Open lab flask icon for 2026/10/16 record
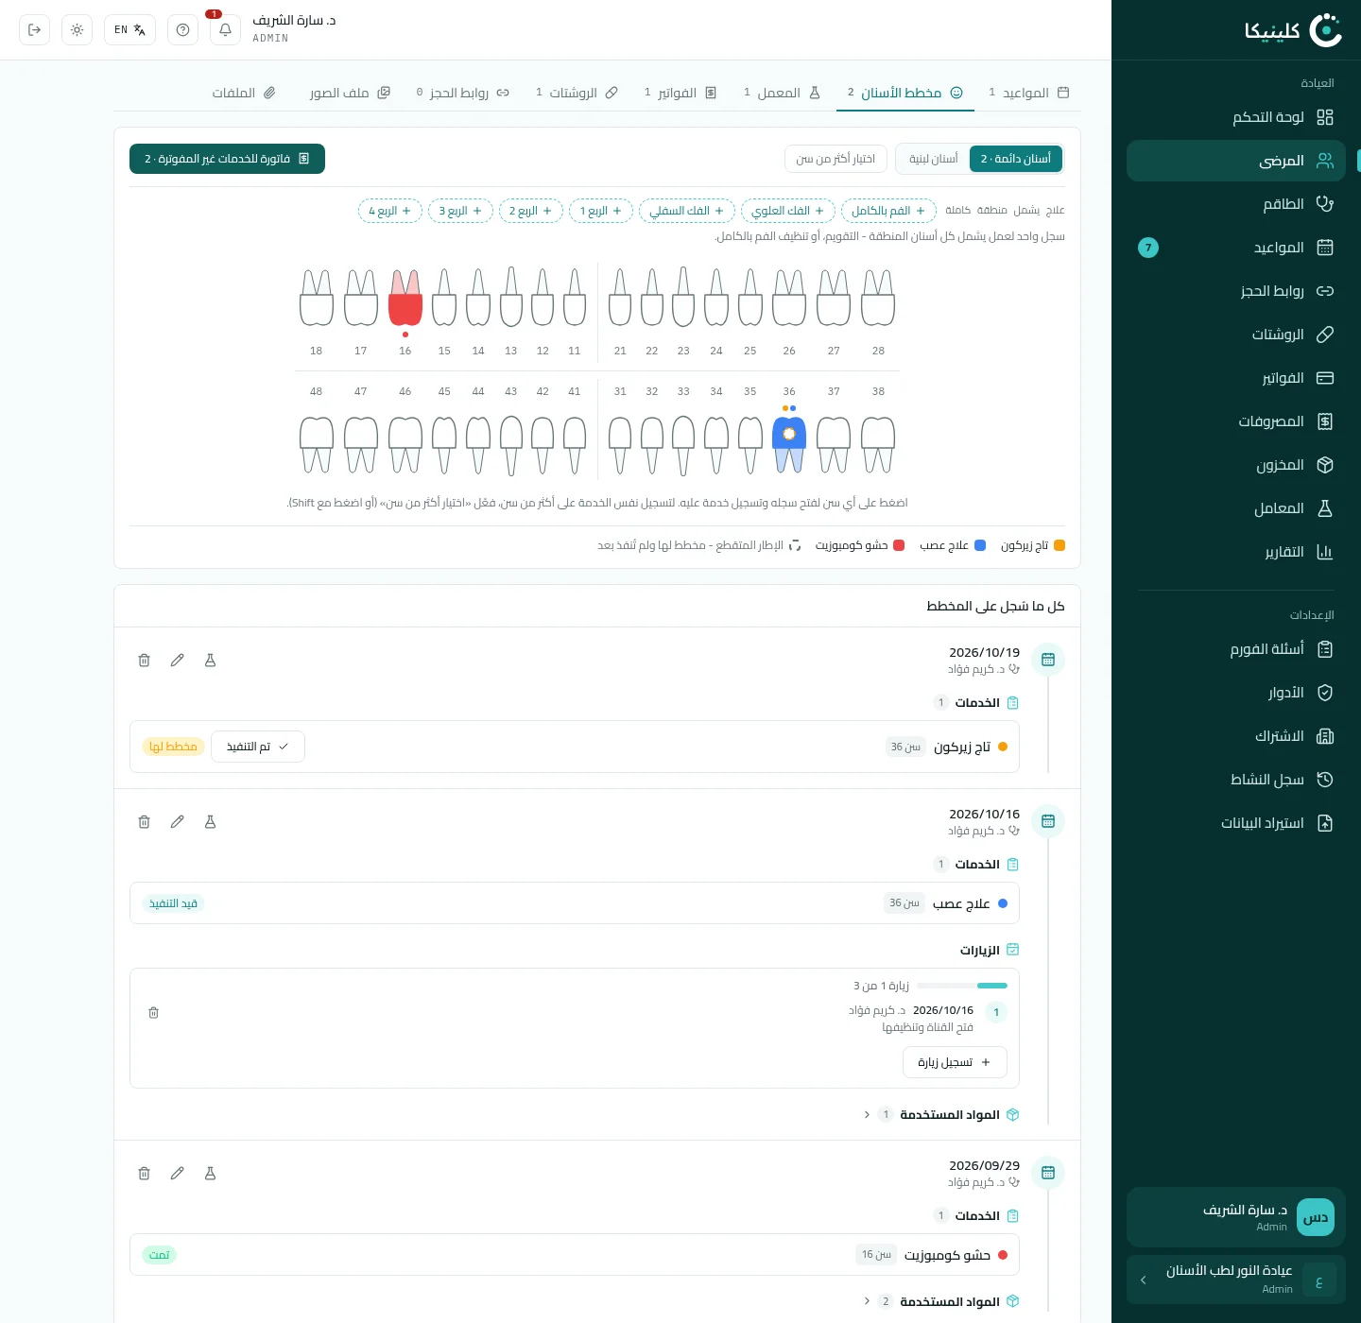Image resolution: width=1361 pixels, height=1323 pixels. pos(211,822)
